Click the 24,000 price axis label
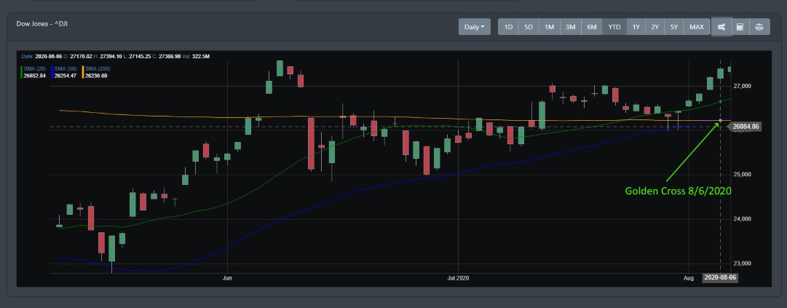 (742, 218)
